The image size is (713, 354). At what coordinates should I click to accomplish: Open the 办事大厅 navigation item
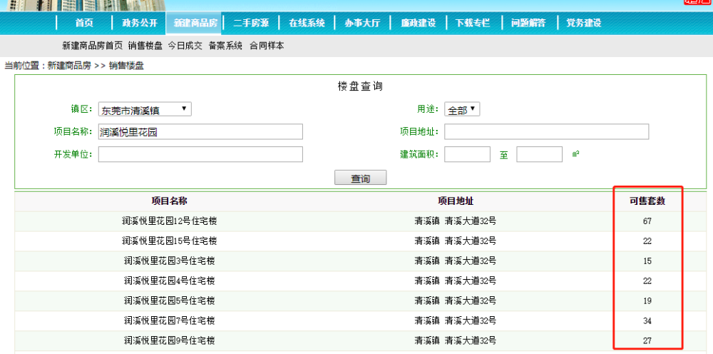[362, 24]
